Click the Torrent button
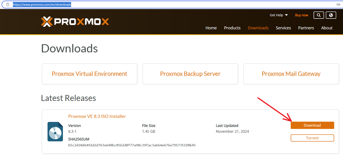This screenshot has height=156, width=343. point(312,138)
